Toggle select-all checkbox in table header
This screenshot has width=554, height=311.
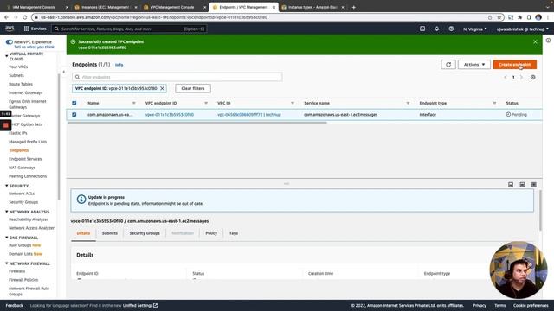pyautogui.click(x=74, y=104)
